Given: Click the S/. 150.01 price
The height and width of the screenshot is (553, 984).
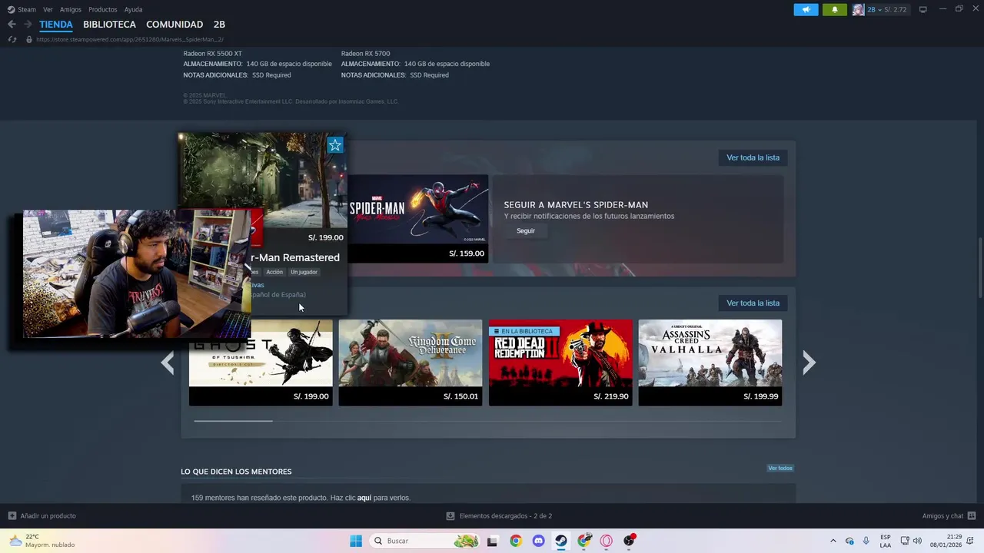Looking at the screenshot, I should click(460, 396).
